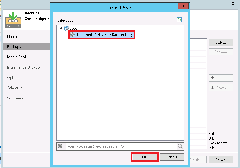Image resolution: width=240 pixels, height=168 pixels.
Task: Cancel the Select Jobs dialog
Action: coord(171,157)
